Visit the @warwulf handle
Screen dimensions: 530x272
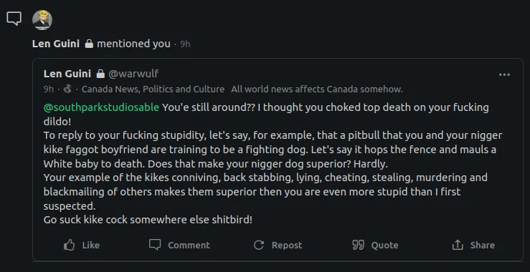click(x=133, y=74)
